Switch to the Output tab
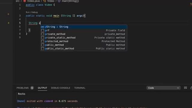The width and height of the screenshot is (192, 108). (42, 88)
